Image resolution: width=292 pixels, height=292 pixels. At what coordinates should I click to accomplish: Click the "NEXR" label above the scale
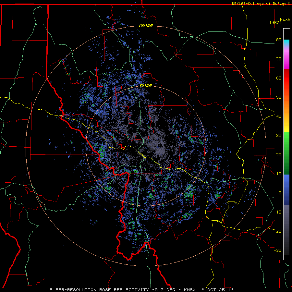click(285, 19)
